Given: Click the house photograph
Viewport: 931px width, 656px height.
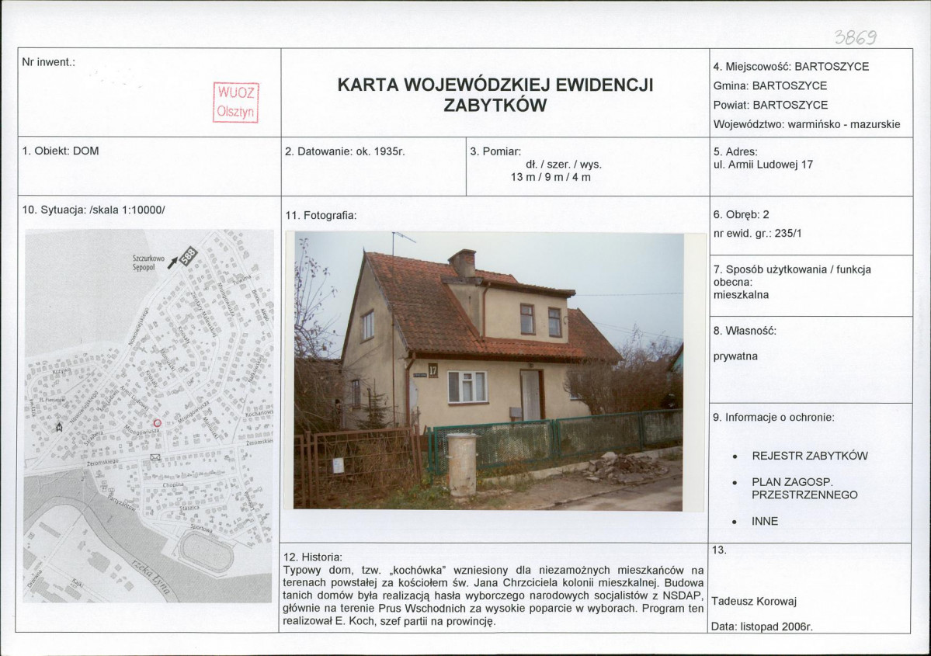Looking at the screenshot, I should 488,371.
